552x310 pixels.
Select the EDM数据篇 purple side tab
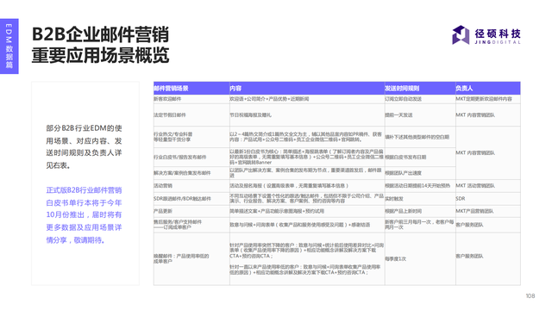9,46
